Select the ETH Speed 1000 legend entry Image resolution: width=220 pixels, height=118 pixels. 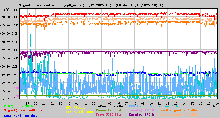coord(79,112)
